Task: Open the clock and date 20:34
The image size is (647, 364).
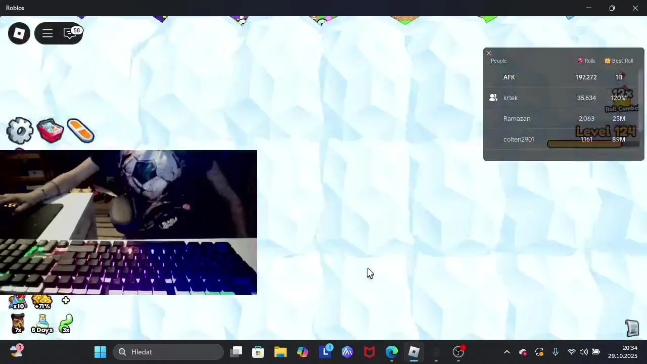Action: [623, 352]
